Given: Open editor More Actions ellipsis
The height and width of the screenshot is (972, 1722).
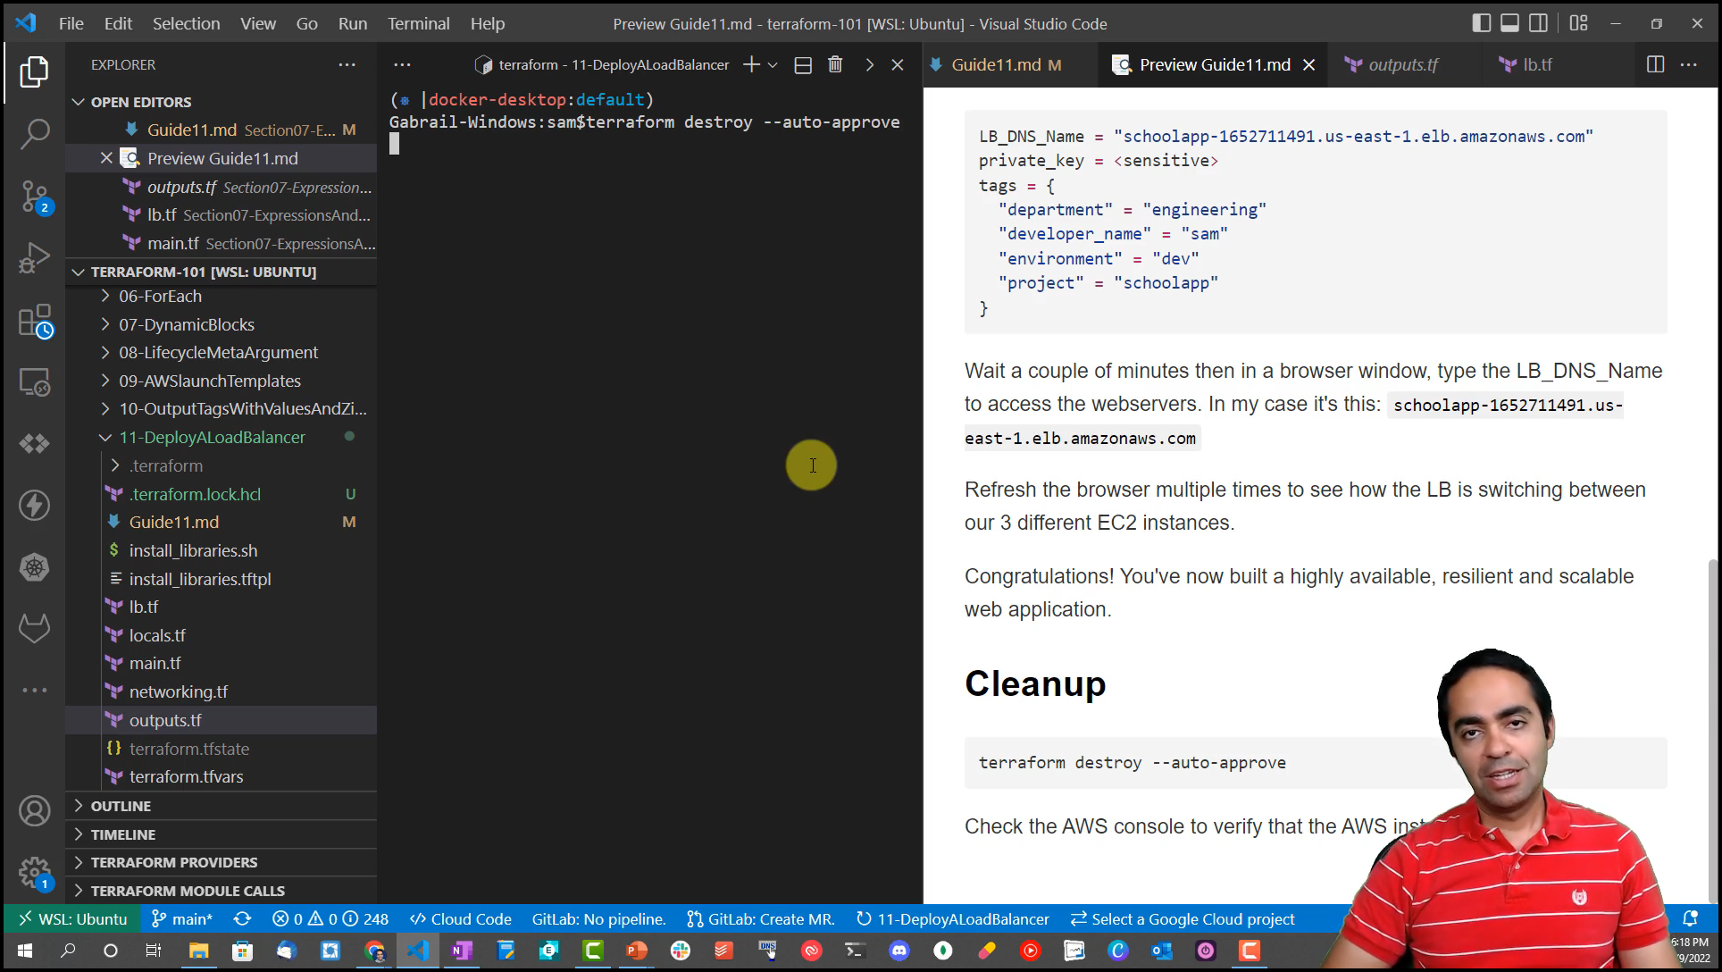Looking at the screenshot, I should click(x=1688, y=64).
